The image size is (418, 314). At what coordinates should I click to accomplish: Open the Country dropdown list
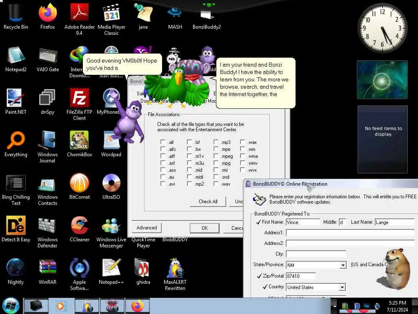point(342,287)
